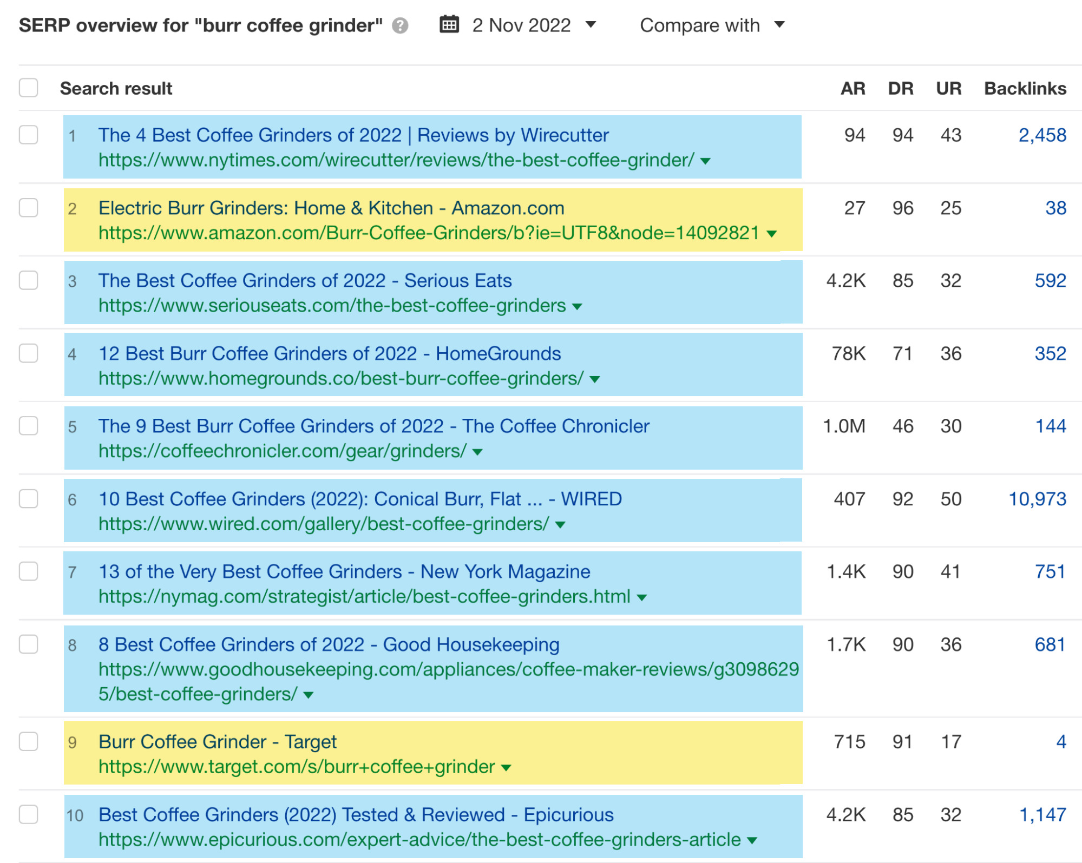The width and height of the screenshot is (1082, 863).
Task: Expand URL options for the Epicurious result
Action: 751,839
